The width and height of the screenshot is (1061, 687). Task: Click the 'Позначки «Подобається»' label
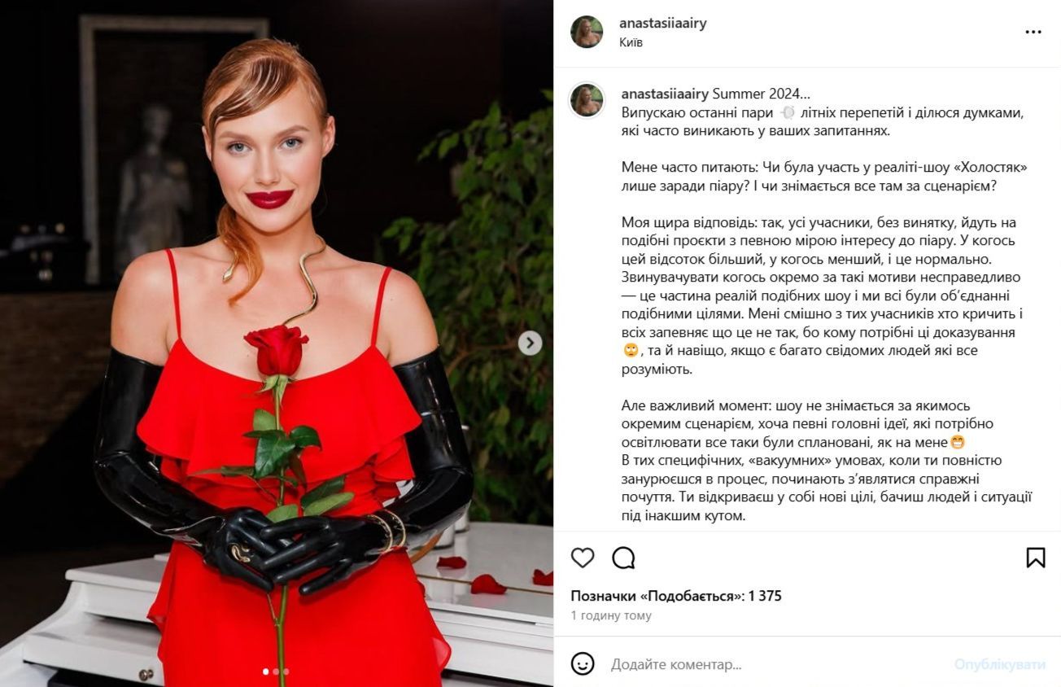[x=657, y=596]
